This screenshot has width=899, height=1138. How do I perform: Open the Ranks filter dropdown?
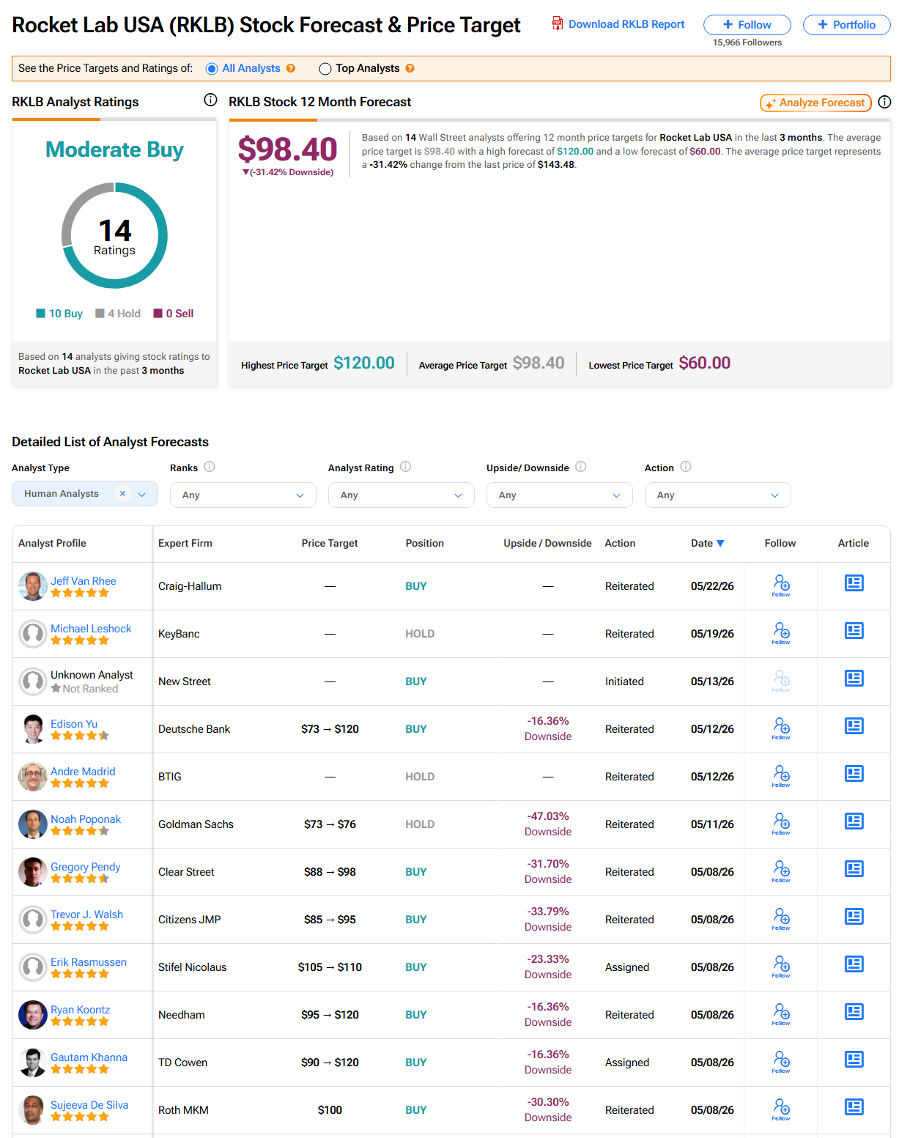pos(243,495)
